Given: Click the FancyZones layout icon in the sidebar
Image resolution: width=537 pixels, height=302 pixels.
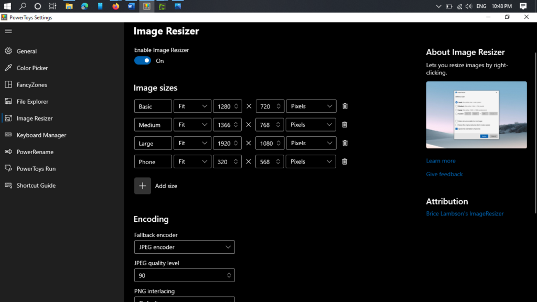Looking at the screenshot, I should click(x=8, y=84).
